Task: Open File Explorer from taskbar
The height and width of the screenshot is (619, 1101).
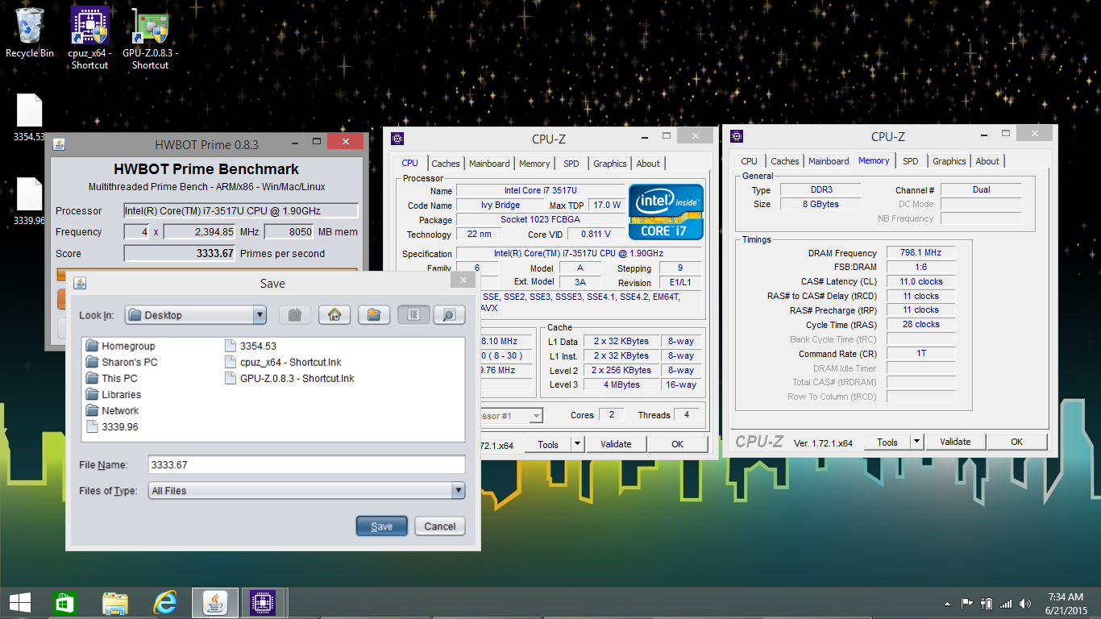Action: click(115, 602)
